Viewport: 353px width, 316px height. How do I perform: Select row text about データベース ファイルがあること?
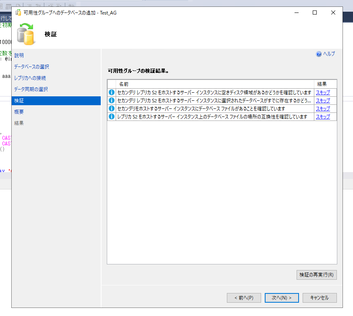click(x=201, y=108)
